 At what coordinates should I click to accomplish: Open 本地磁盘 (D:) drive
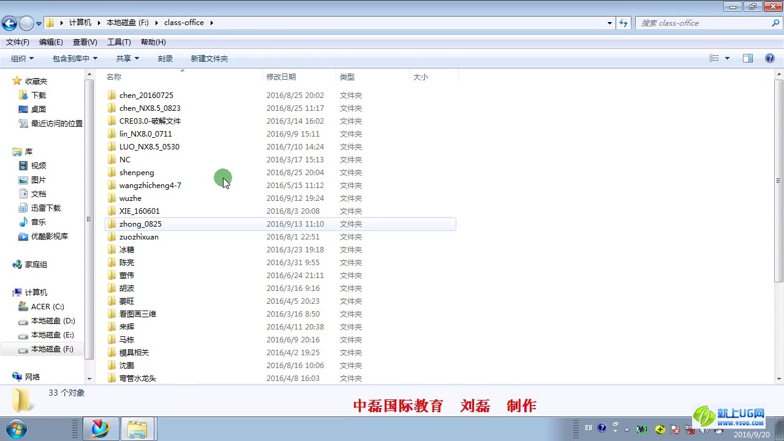point(53,321)
